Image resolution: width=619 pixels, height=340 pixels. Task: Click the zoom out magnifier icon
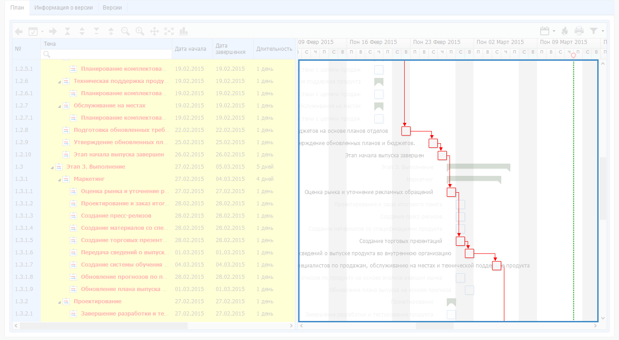(x=126, y=31)
